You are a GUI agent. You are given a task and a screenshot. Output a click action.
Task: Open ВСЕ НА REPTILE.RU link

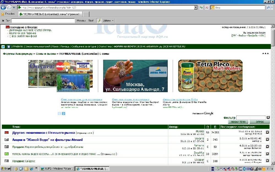point(175,47)
